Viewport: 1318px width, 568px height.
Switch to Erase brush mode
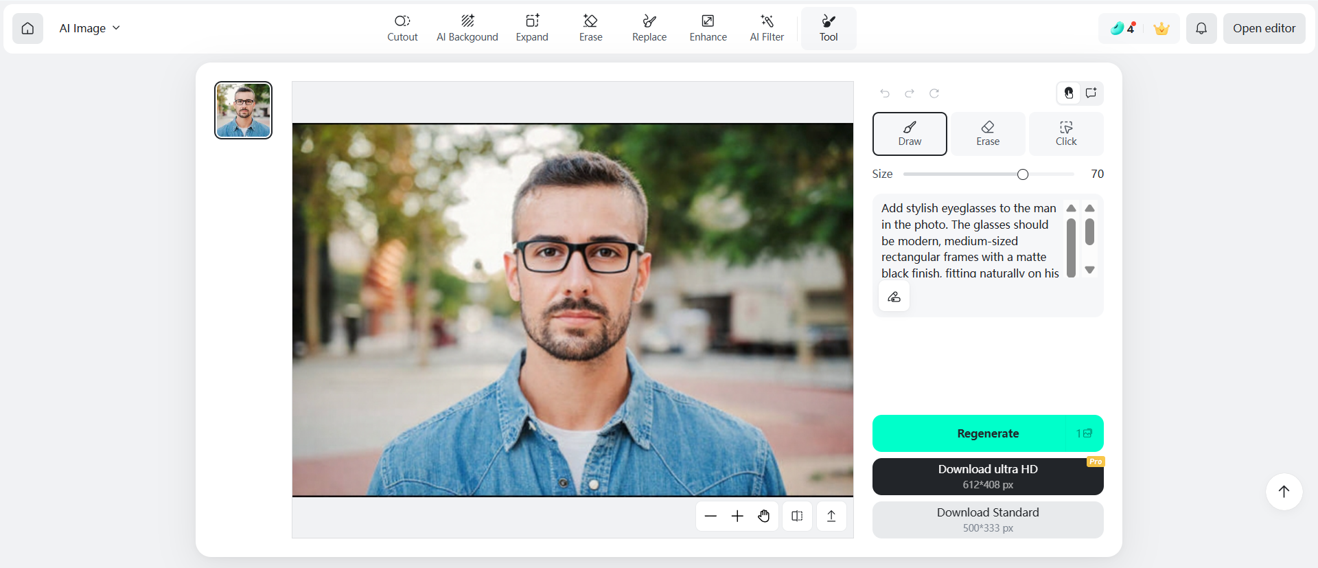(988, 134)
